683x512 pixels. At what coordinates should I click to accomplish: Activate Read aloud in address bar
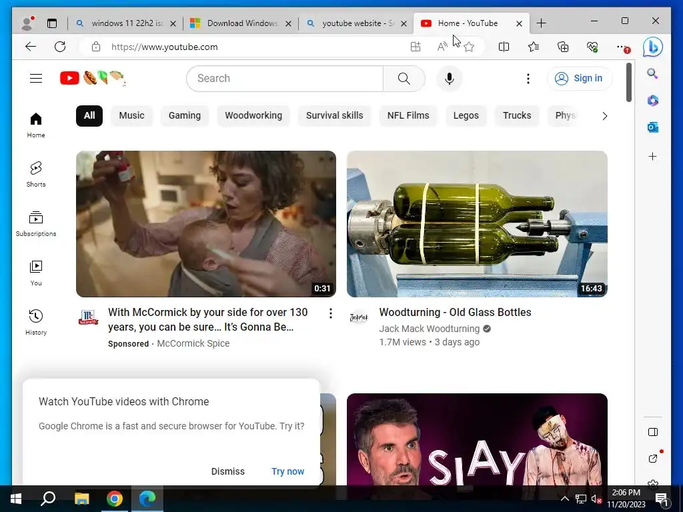click(442, 47)
